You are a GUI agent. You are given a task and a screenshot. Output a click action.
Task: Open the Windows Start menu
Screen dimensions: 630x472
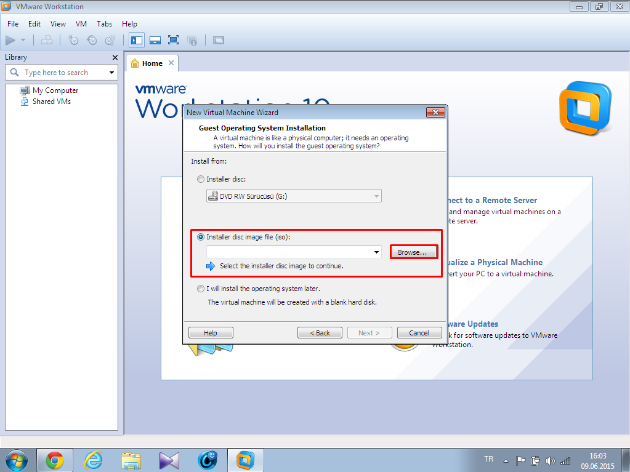(17, 460)
